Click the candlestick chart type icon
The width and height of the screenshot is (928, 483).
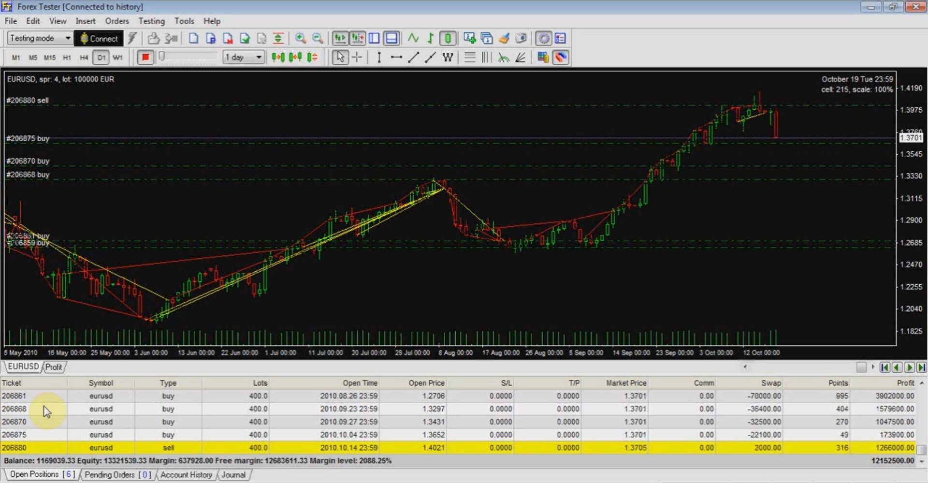[x=448, y=38]
